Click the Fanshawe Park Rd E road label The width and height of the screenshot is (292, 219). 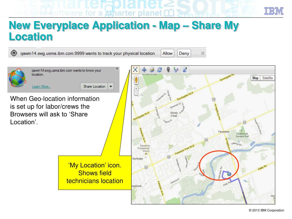click(184, 150)
